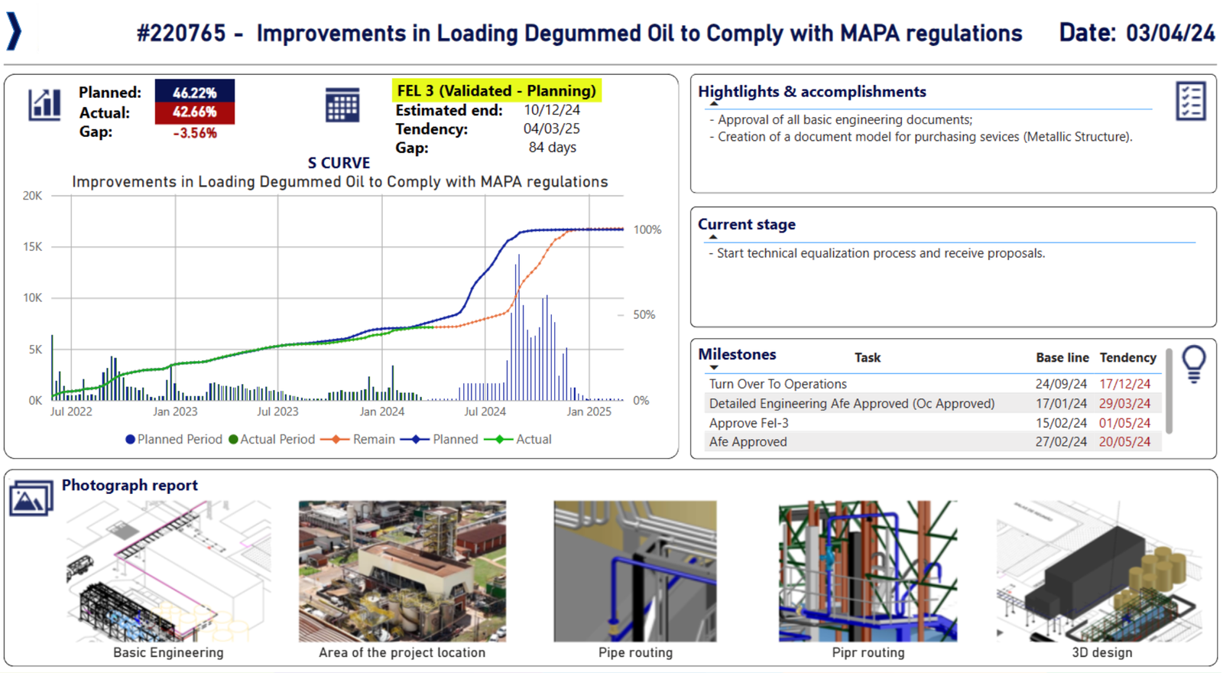Click the checklist icon in highlights panel
This screenshot has height=673, width=1223.
(x=1190, y=101)
